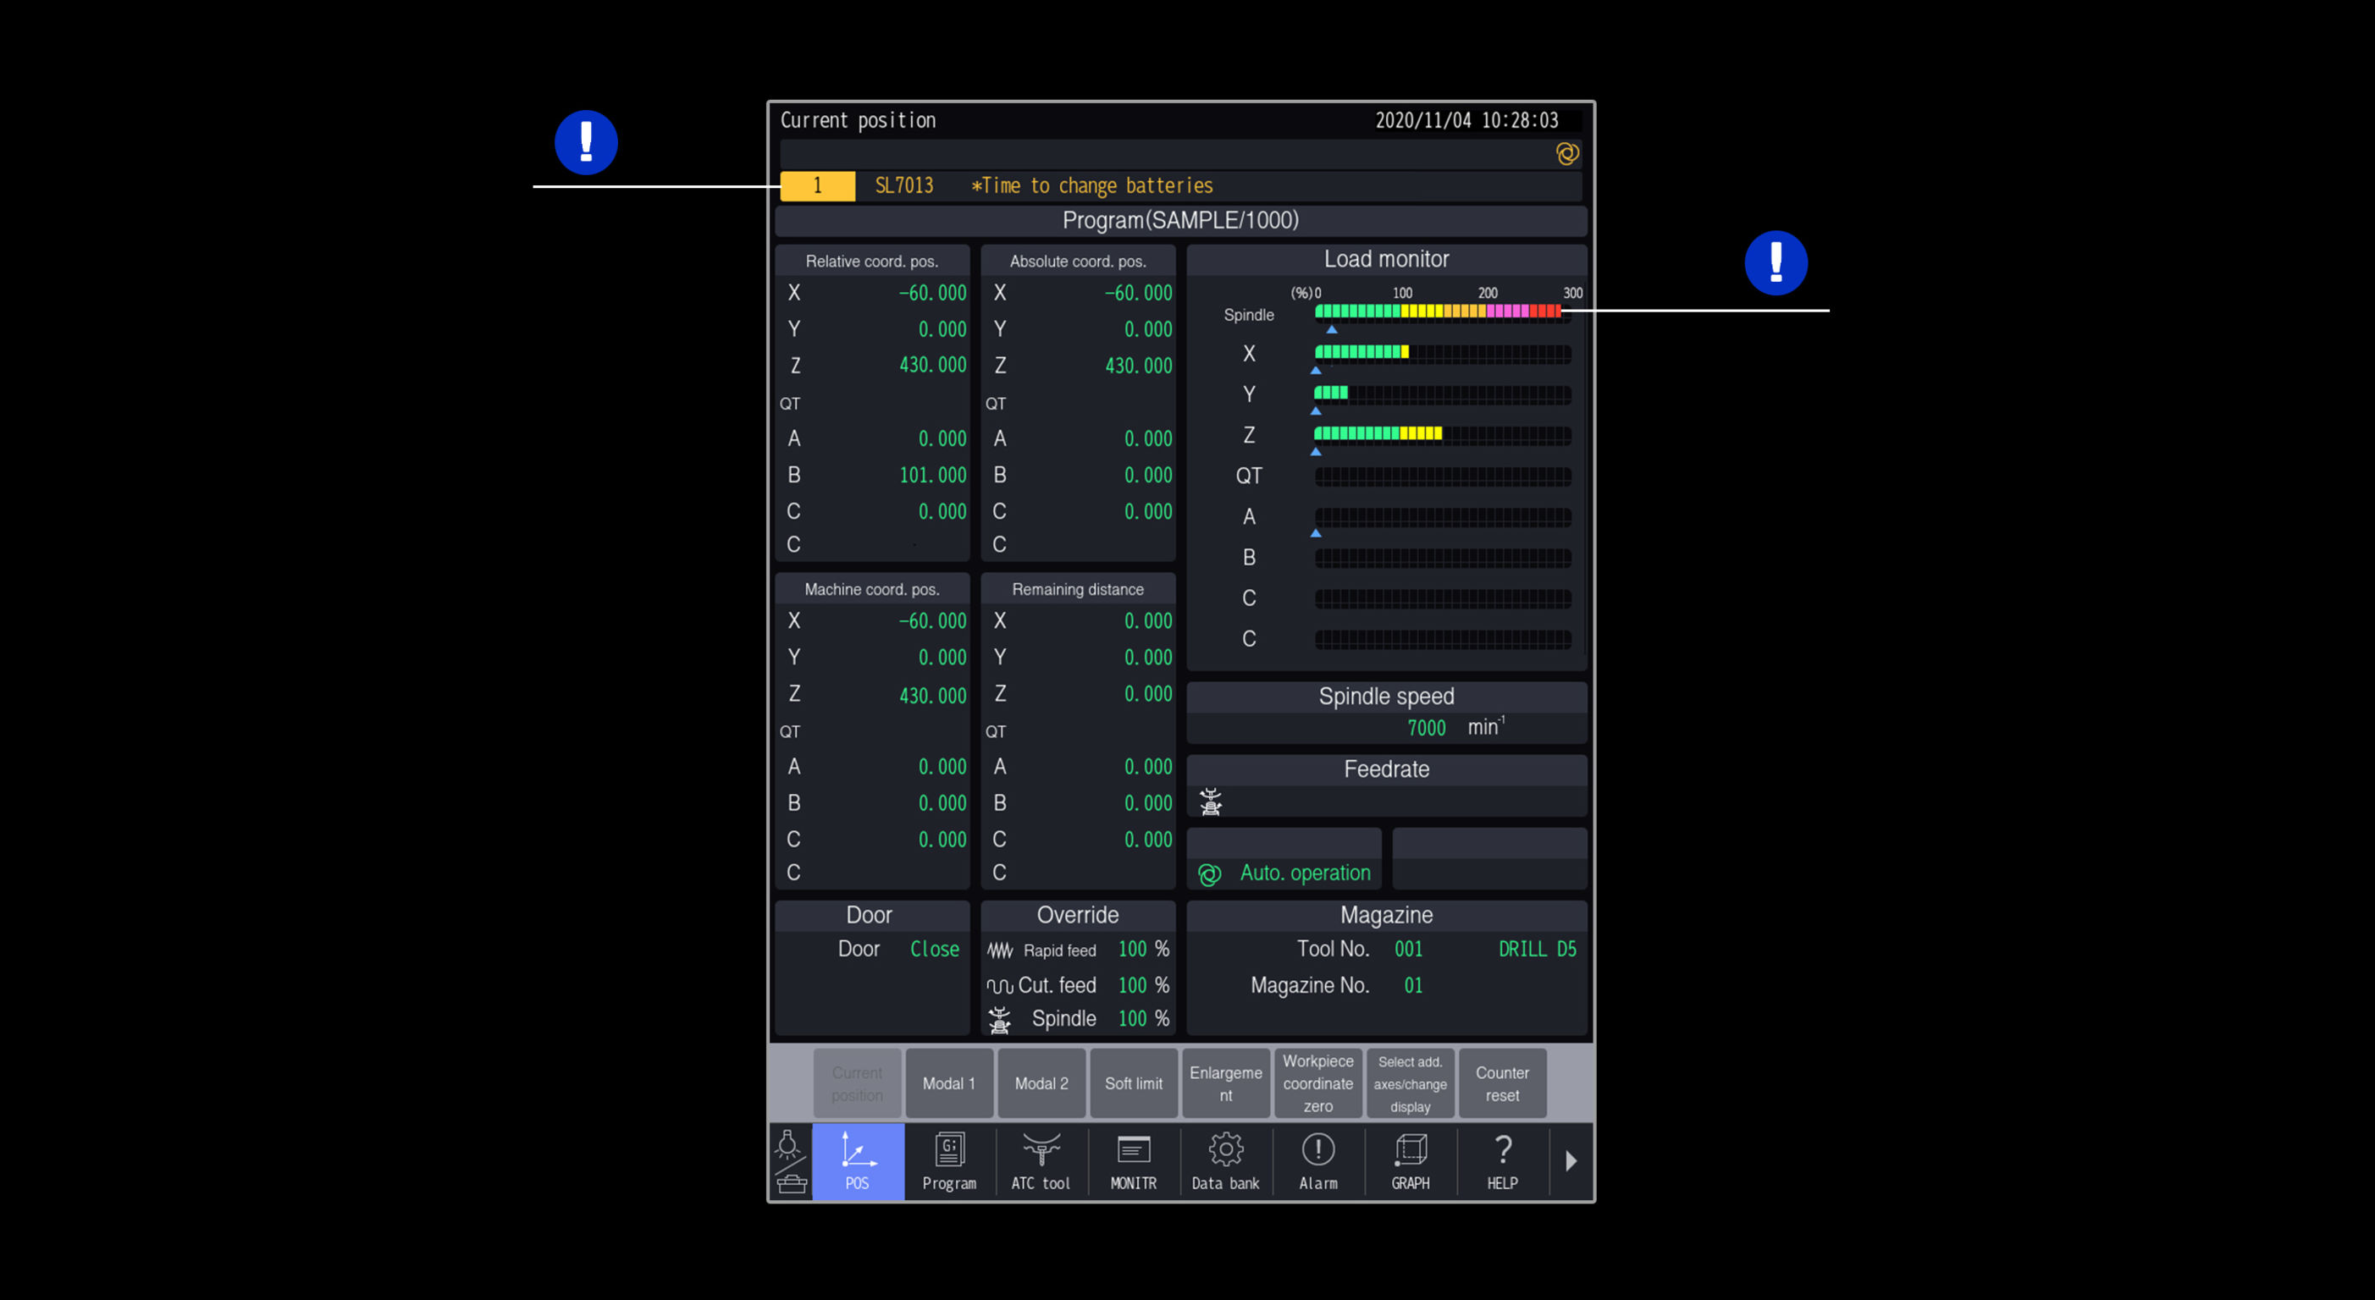Viewport: 2375px width, 1300px height.
Task: Open Select add. axes/change display
Action: pos(1410,1083)
